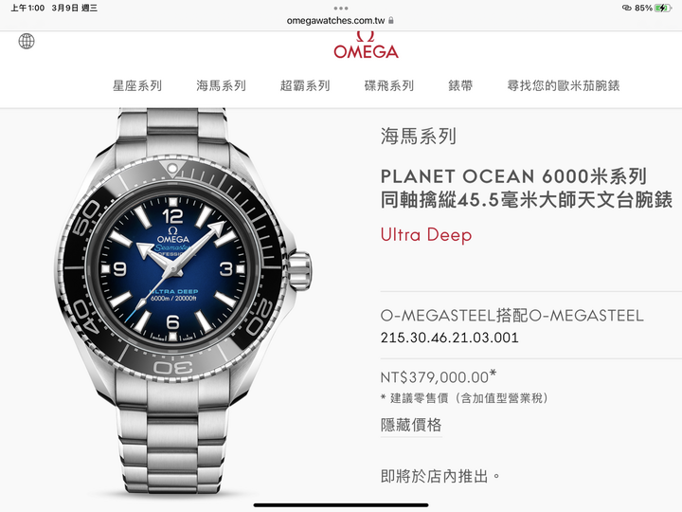Viewport: 682px width, 512px height.
Task: Click the 海馬系列 collection heading
Action: (x=419, y=137)
